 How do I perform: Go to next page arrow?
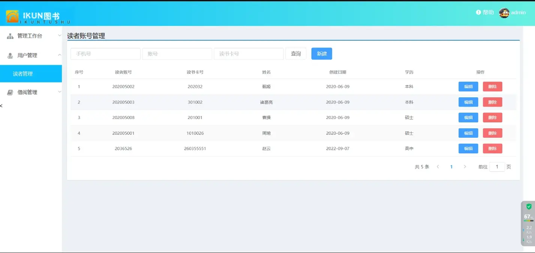tap(465, 167)
